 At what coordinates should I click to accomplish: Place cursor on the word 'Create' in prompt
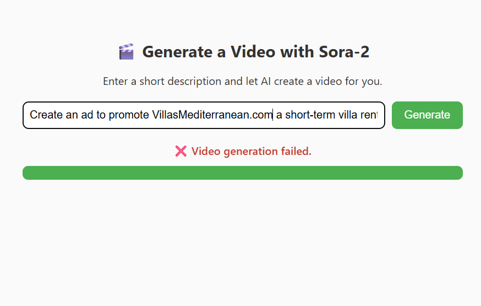[45, 115]
